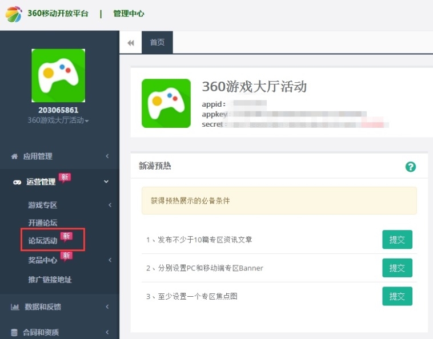Click 提交 for 发布不少于10篇专区资讯文章

(397, 240)
